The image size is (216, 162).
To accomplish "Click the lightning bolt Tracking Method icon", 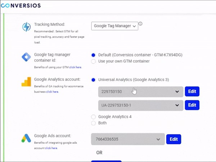I will click(x=26, y=27).
